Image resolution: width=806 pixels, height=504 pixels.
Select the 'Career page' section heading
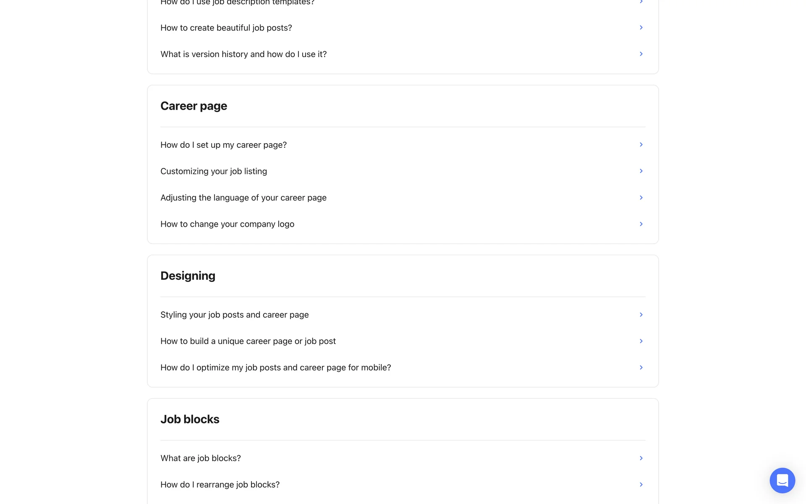[x=194, y=106]
